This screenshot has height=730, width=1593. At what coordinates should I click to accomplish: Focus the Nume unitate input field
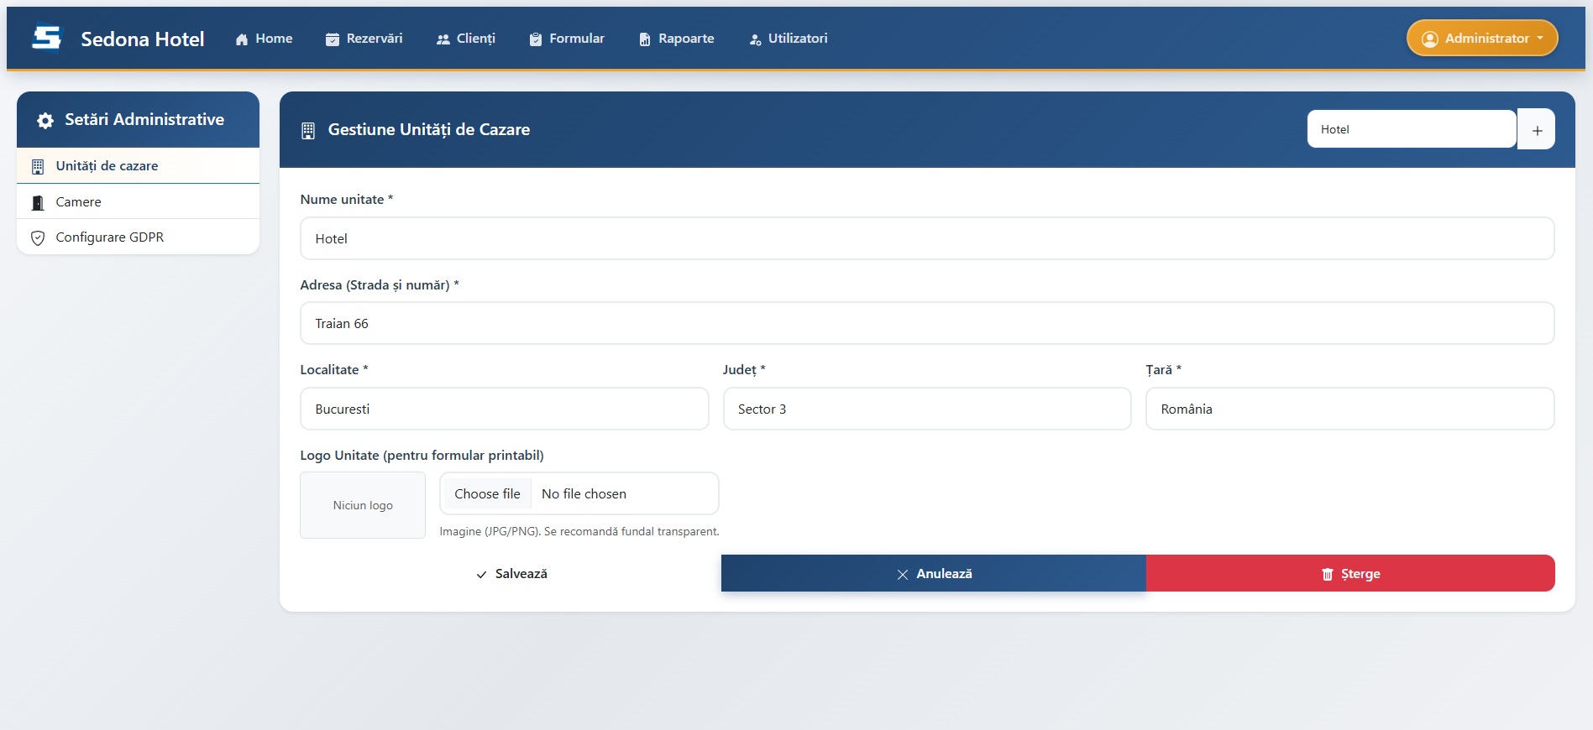point(926,239)
